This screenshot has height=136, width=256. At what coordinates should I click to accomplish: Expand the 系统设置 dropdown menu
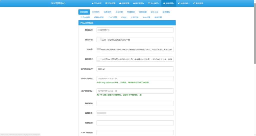[169, 3]
